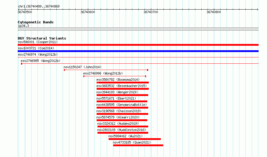Click ruler position 36740600

[88, 12]
